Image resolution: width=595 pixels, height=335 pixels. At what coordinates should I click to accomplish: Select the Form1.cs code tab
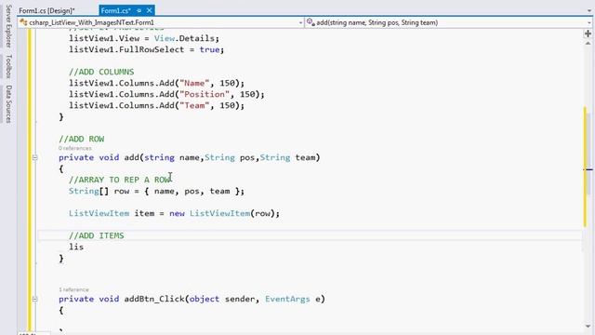[115, 10]
